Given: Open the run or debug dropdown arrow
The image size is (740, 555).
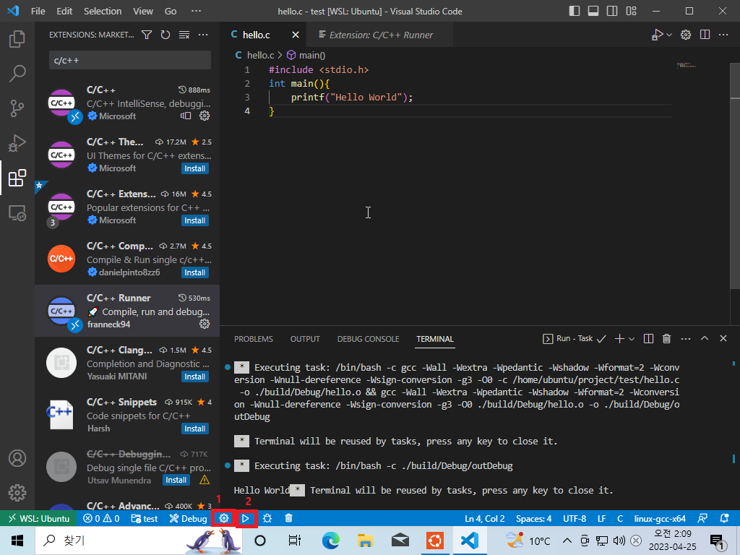Looking at the screenshot, I should [x=669, y=35].
